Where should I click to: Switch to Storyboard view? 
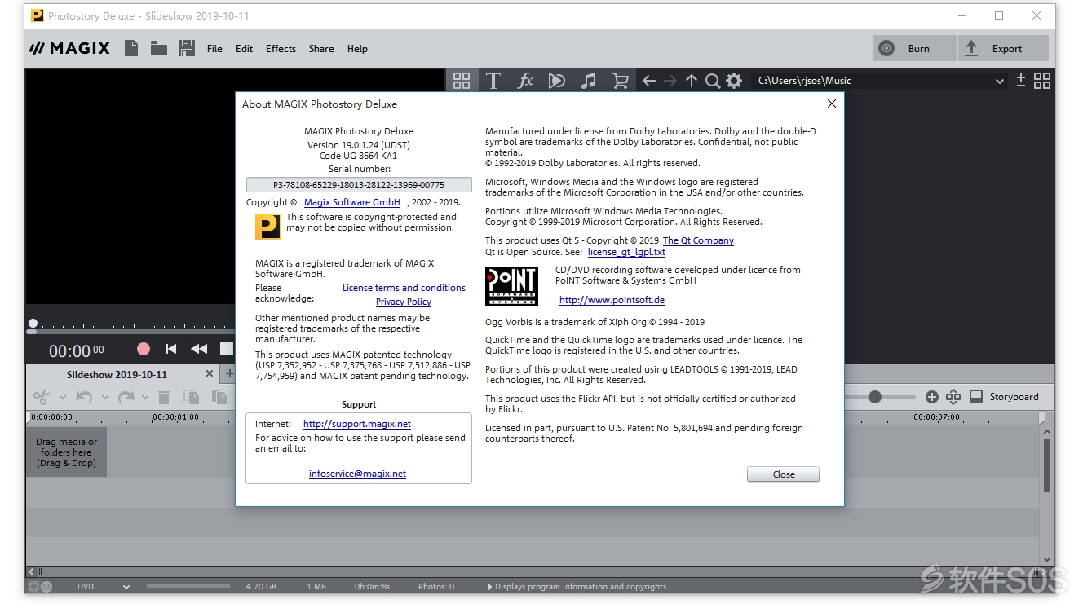1004,397
